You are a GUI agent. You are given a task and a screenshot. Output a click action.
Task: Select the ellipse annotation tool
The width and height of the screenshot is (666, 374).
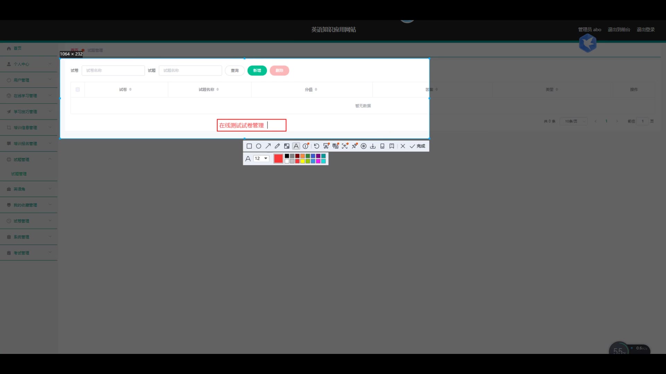click(258, 146)
